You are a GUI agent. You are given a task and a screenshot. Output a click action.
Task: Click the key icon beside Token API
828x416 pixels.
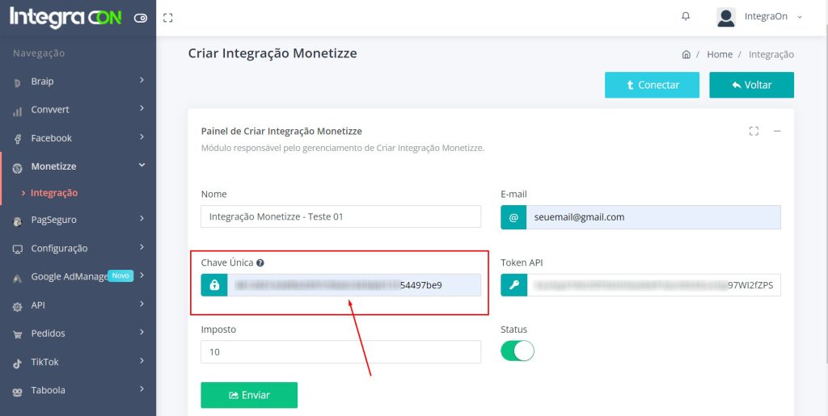[513, 285]
